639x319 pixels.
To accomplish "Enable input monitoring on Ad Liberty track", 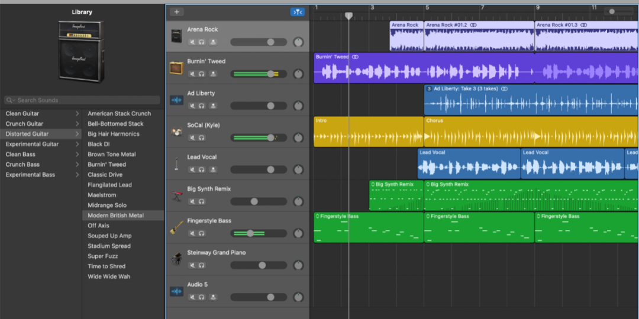I will tap(213, 106).
